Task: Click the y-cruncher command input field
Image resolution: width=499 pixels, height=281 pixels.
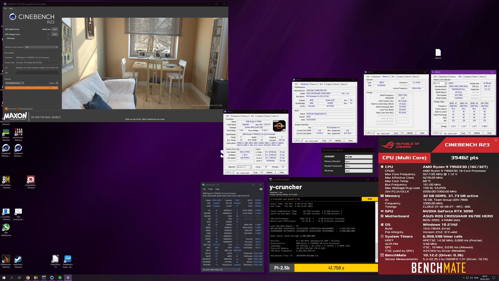Action: tap(315, 199)
